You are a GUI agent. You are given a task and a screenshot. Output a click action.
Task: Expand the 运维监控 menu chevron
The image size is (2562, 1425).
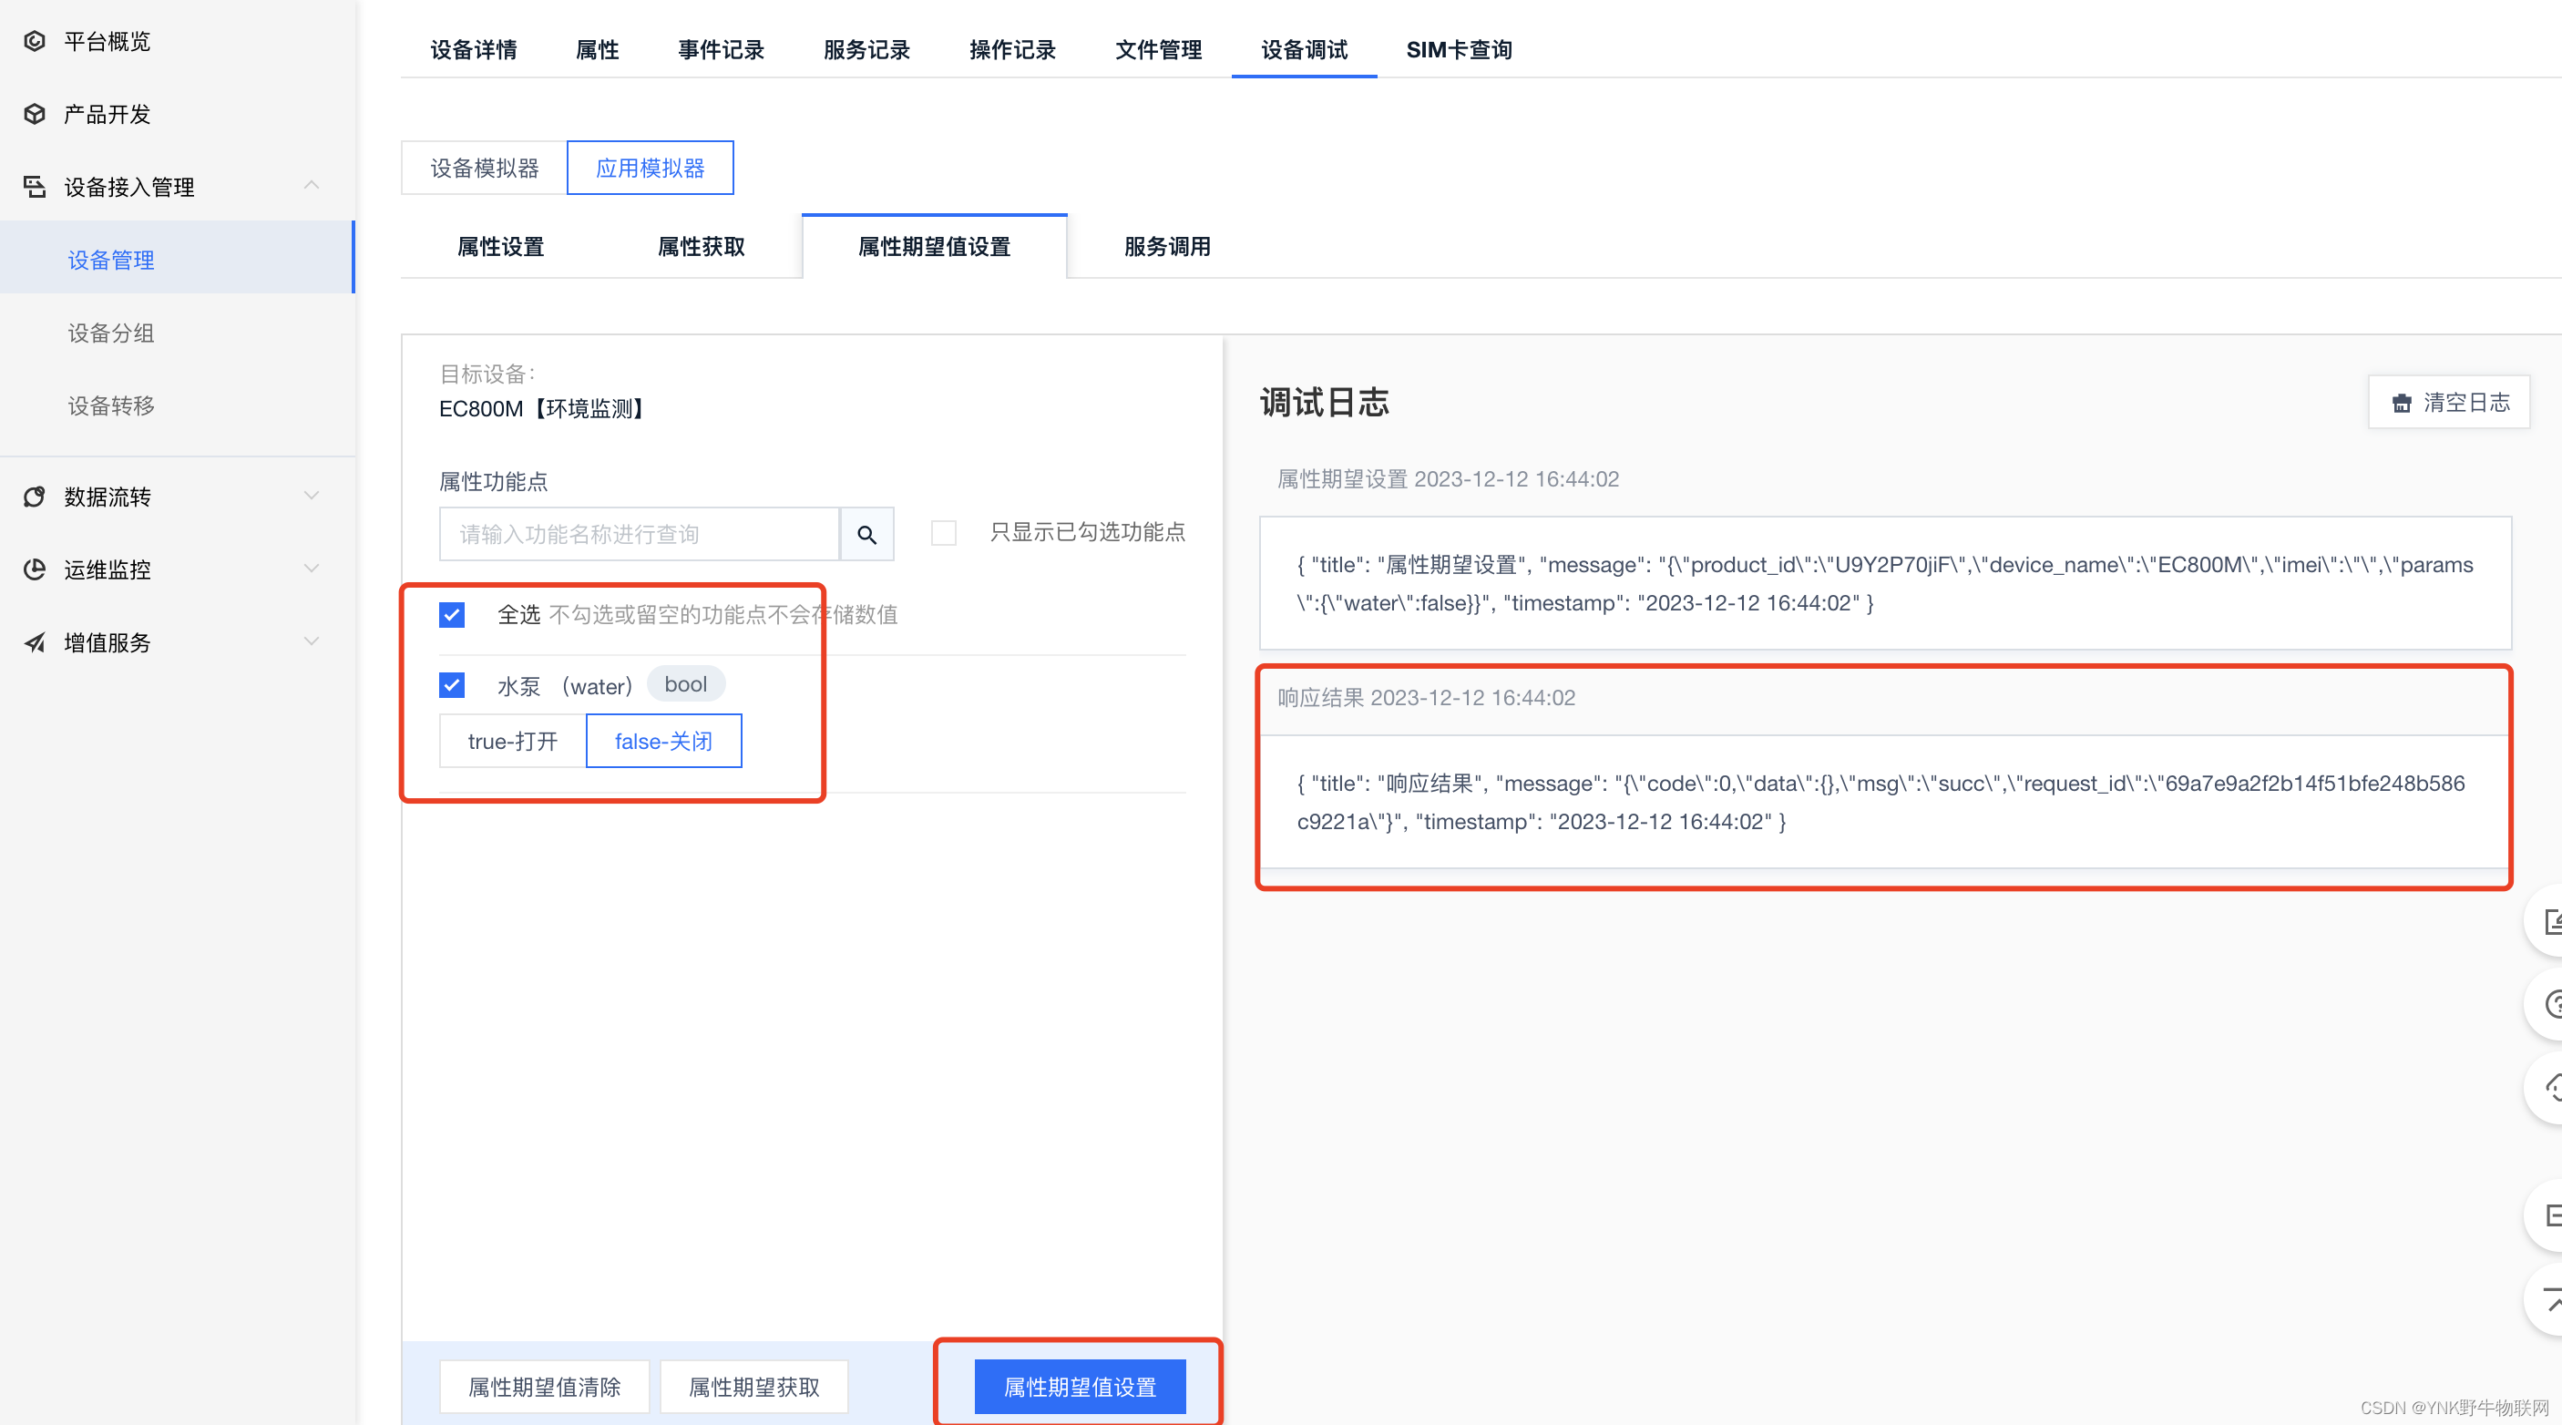(x=312, y=569)
